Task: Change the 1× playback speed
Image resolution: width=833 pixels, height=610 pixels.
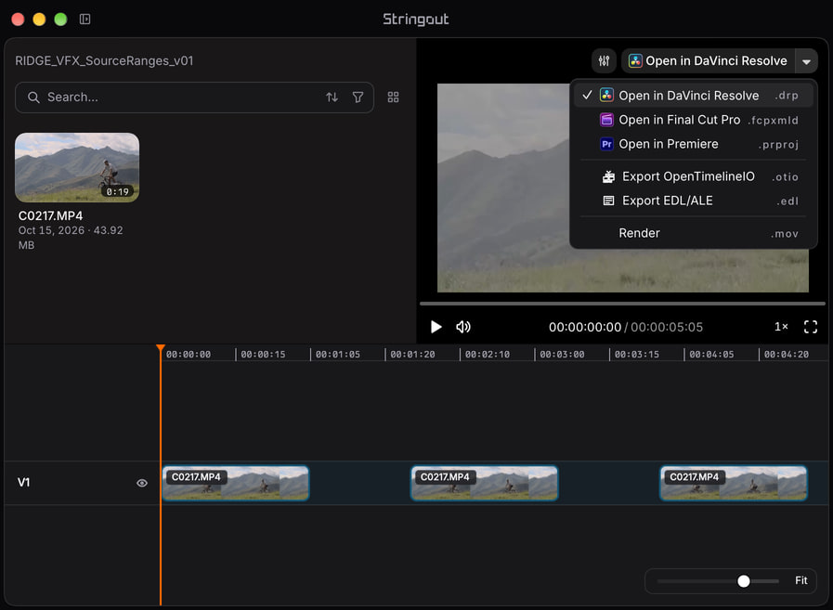Action: pyautogui.click(x=781, y=327)
